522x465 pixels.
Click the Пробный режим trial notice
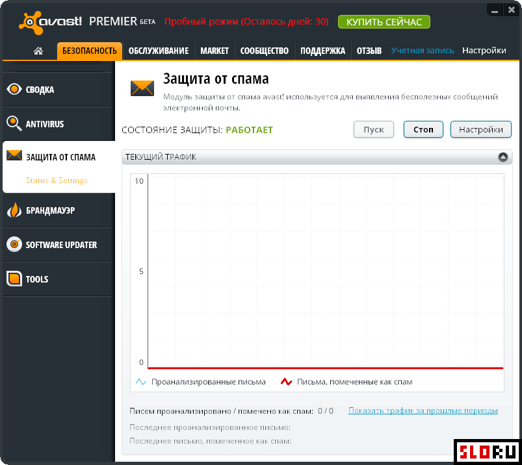point(246,21)
